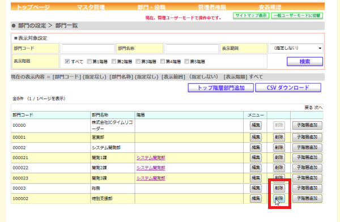Select department code 000023 cell
The image size is (340, 222).
coord(51,178)
